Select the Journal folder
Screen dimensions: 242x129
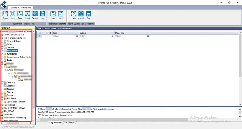point(10,89)
